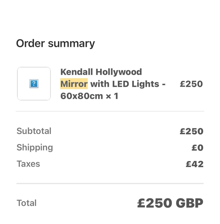The height and width of the screenshot is (224, 220).
Task: Select the Shipping label
Action: point(35,148)
